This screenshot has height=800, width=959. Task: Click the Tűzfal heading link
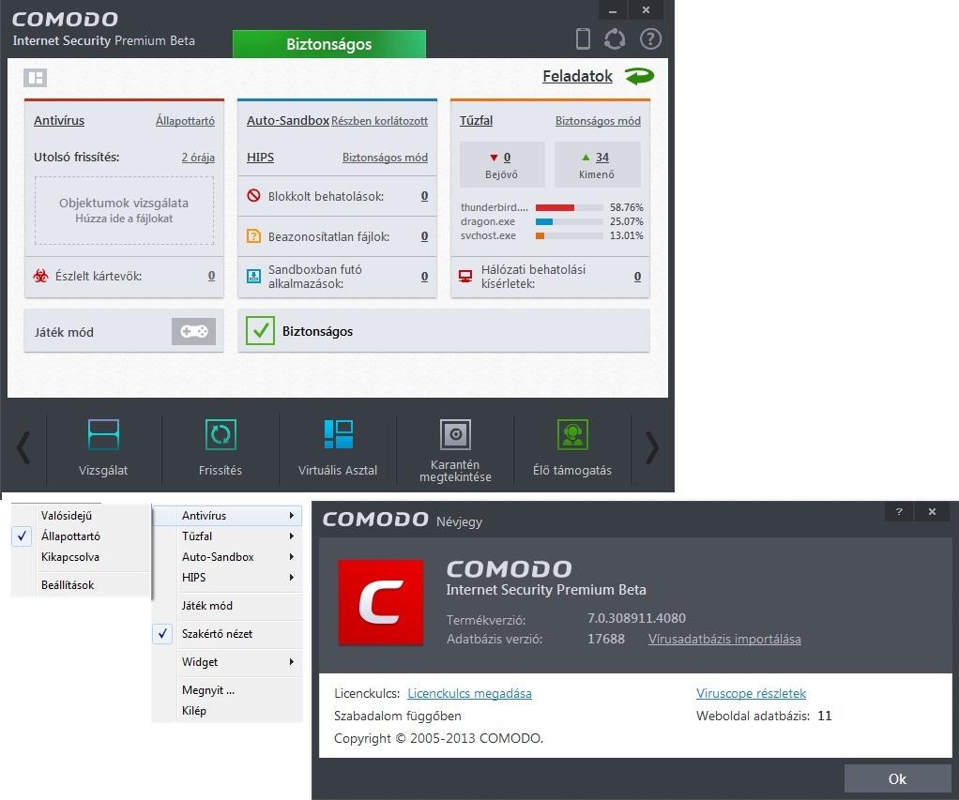click(477, 120)
